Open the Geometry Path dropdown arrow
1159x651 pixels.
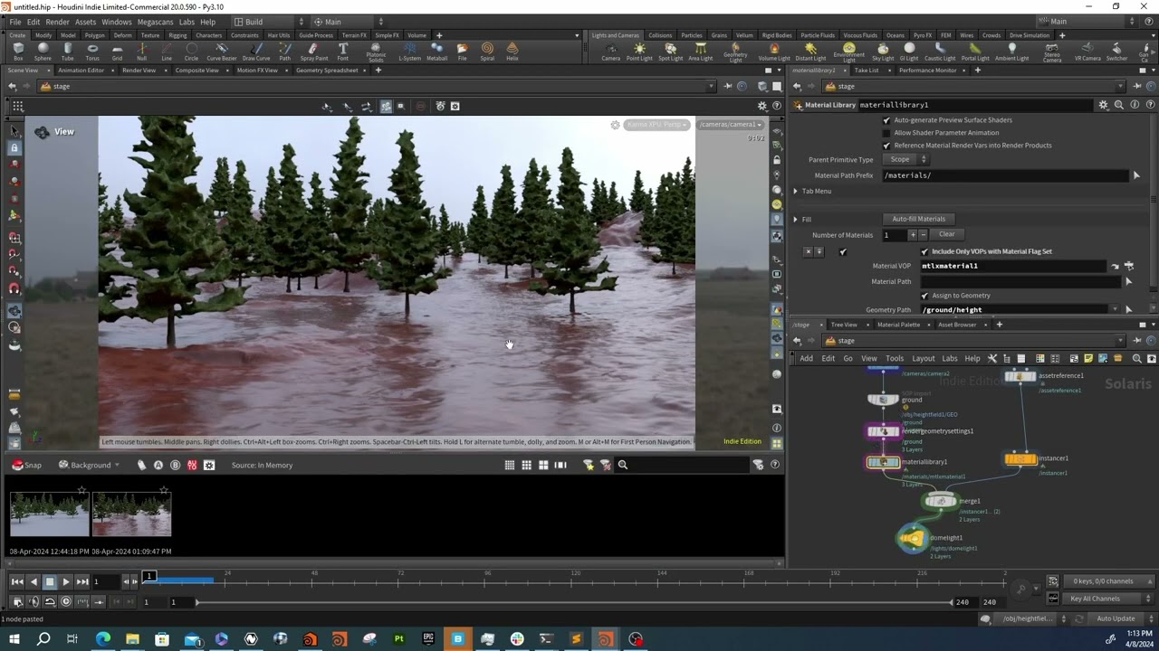1115,310
